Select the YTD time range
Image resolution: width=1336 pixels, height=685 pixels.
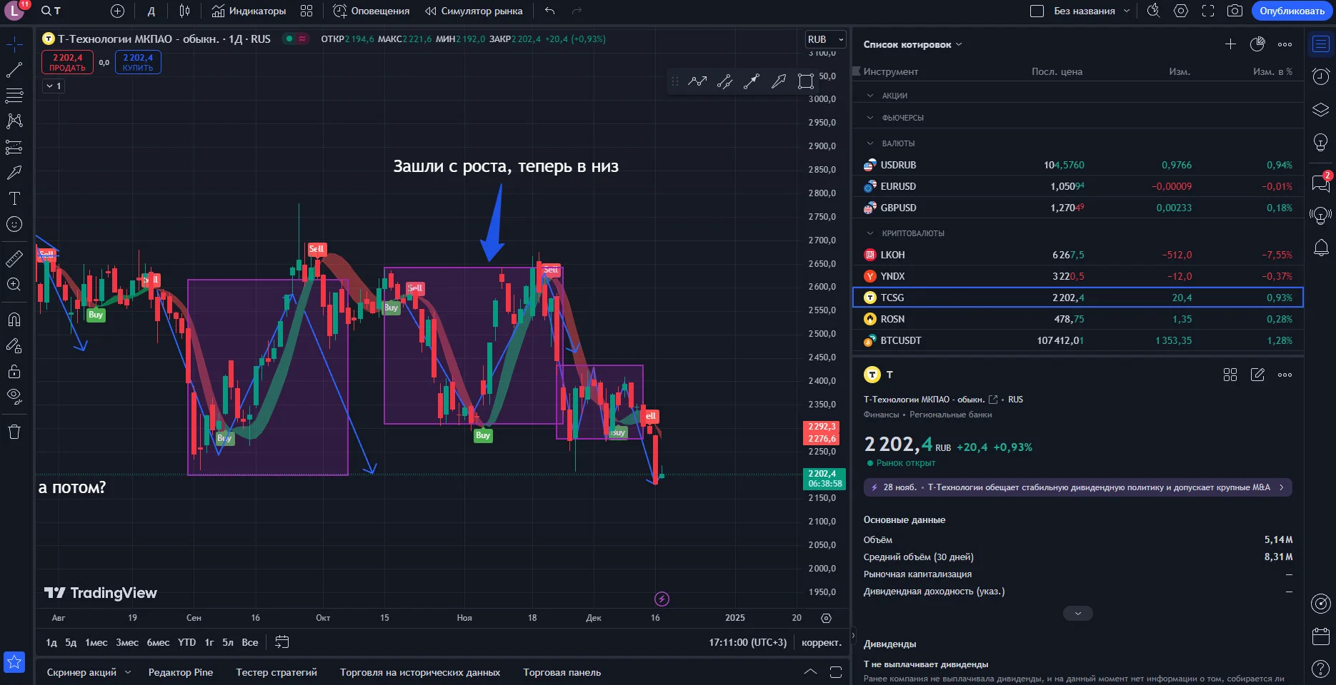[x=186, y=642]
